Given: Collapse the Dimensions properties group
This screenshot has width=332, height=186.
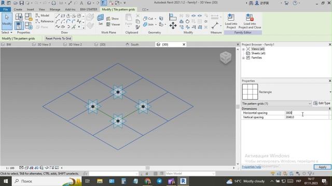Looking at the screenshot, I should click(329, 109).
